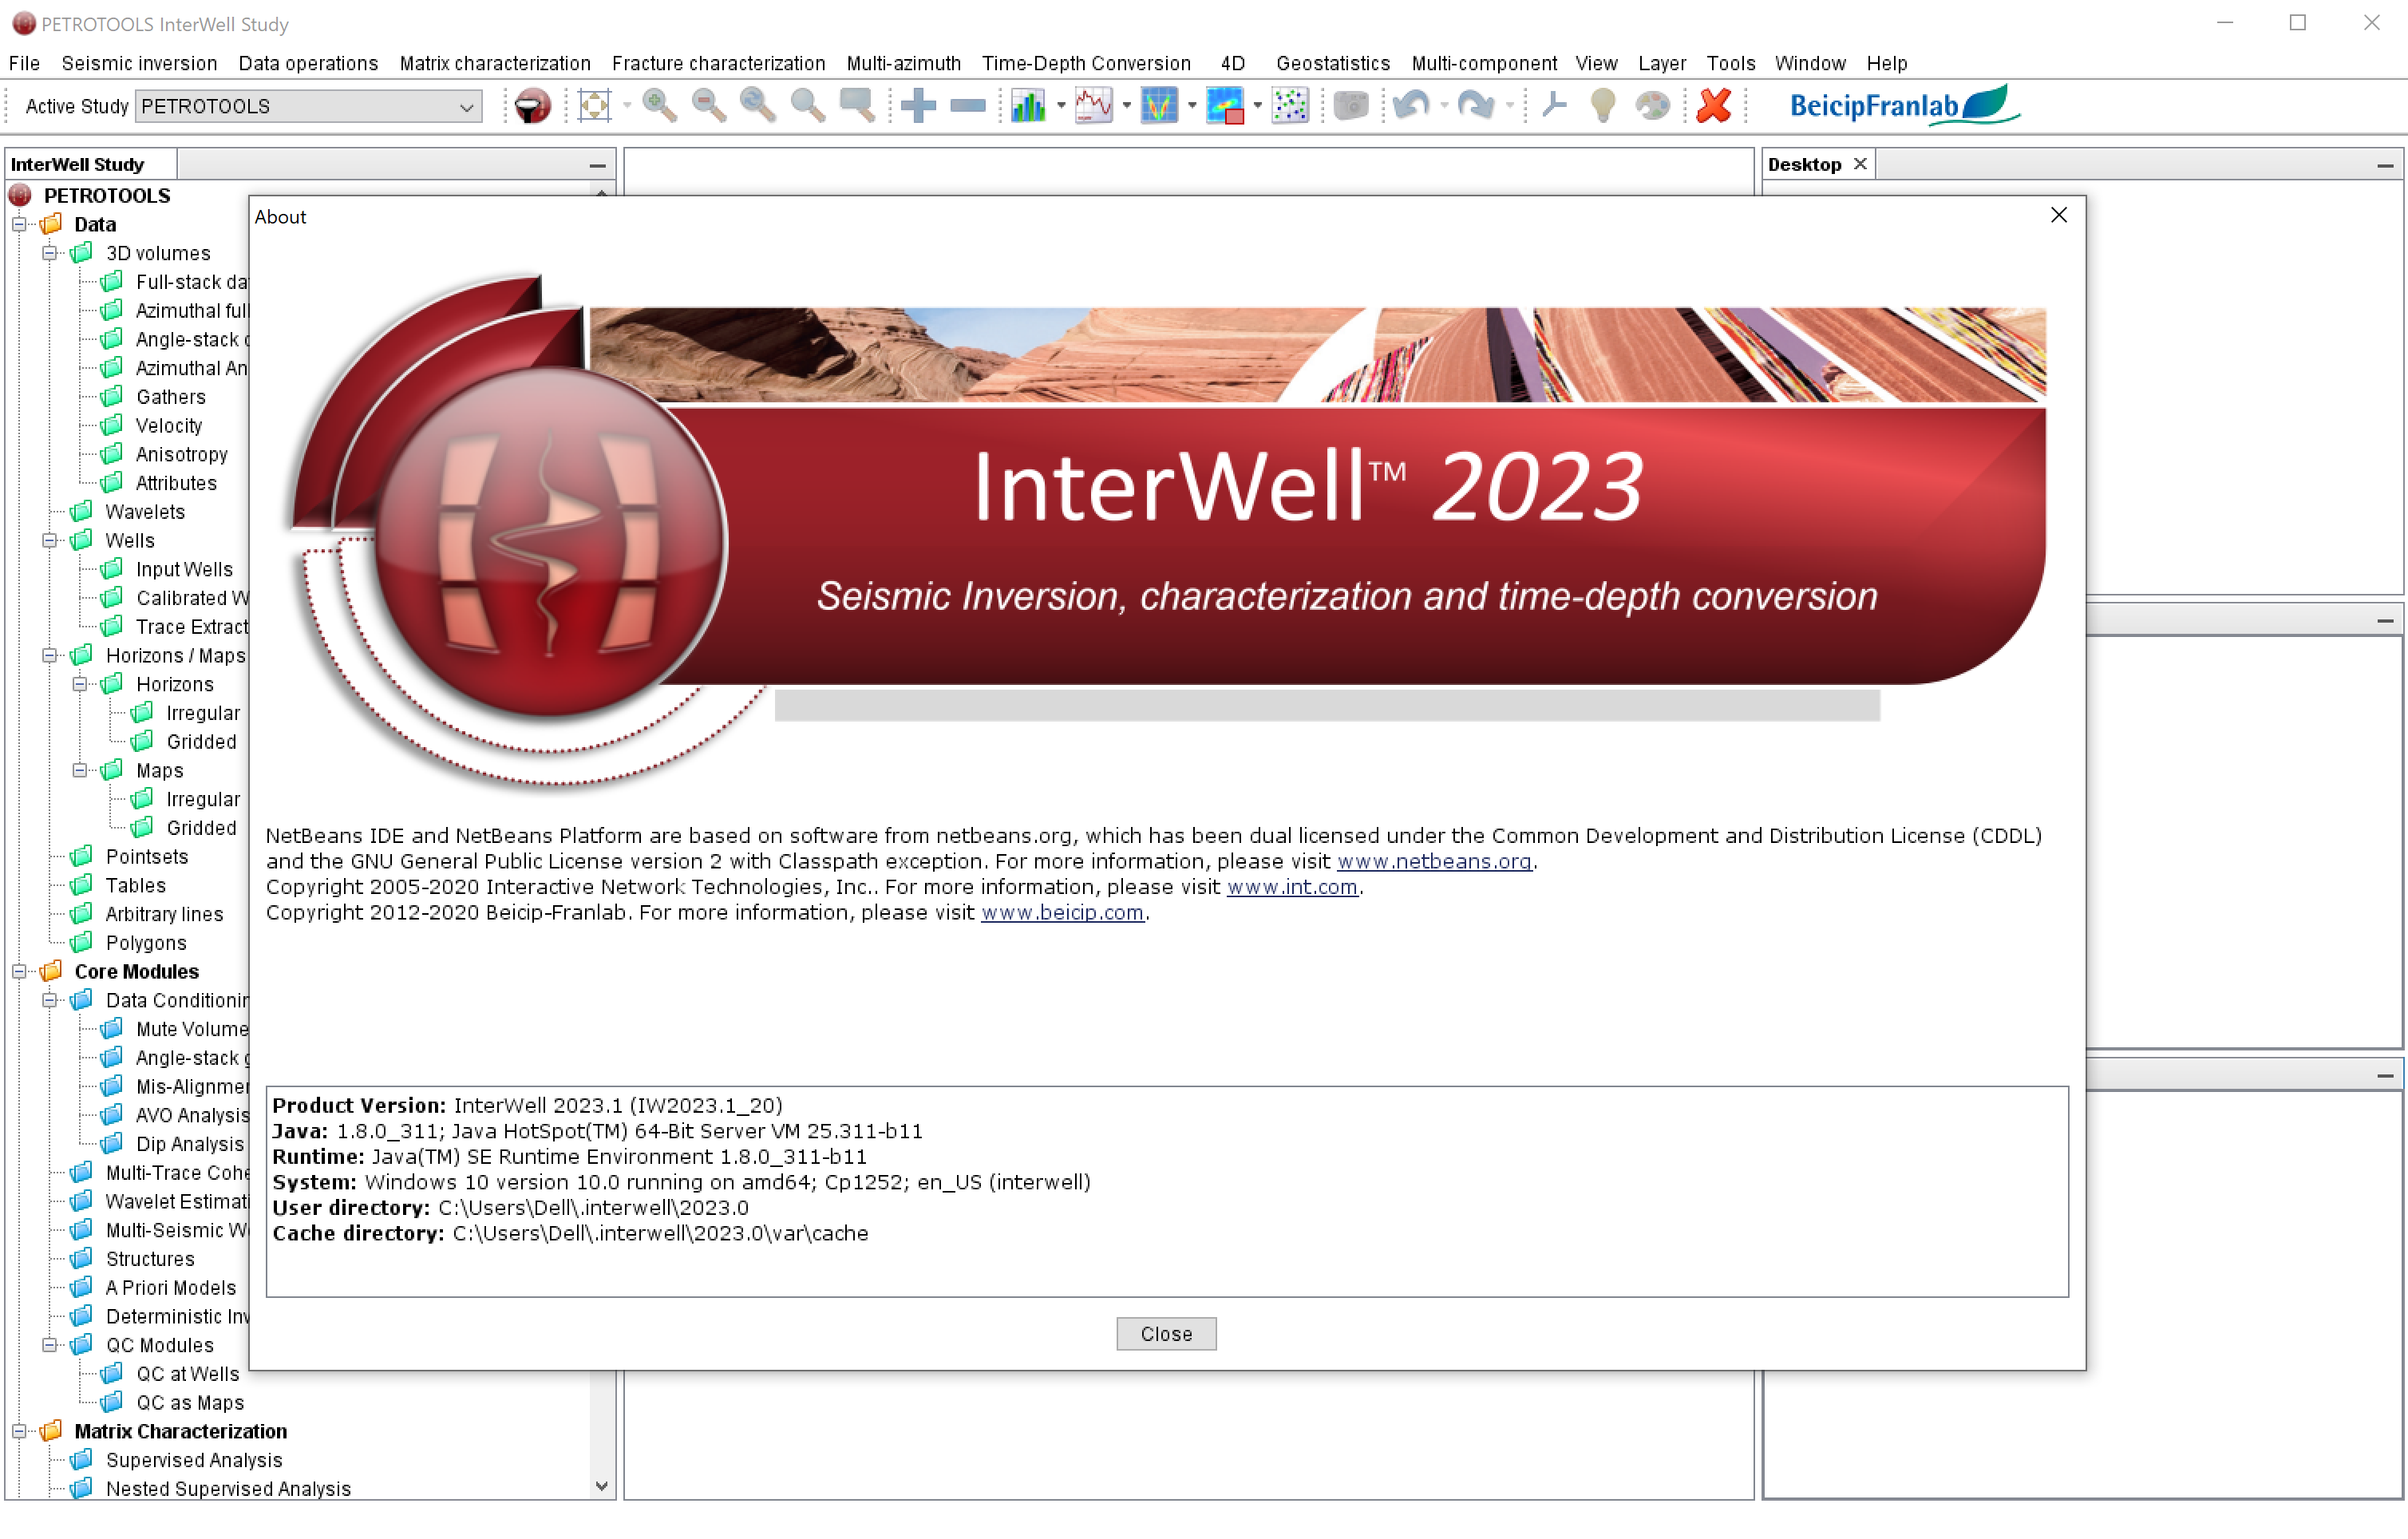The width and height of the screenshot is (2408, 1539).
Task: Click the crossplot density map icon
Action: pos(1224,106)
